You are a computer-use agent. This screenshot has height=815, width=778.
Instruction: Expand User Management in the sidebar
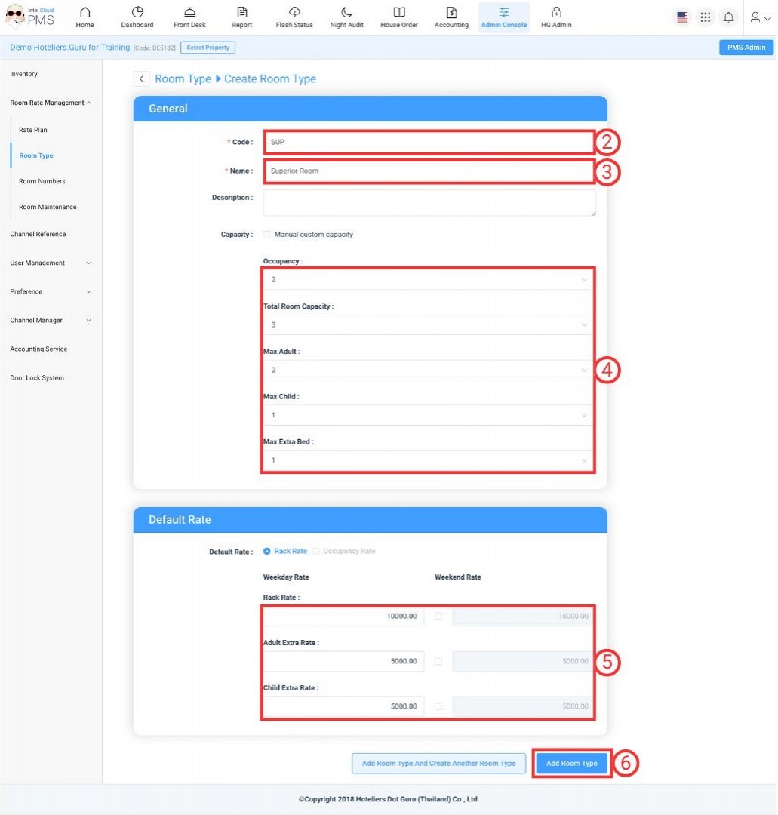51,263
